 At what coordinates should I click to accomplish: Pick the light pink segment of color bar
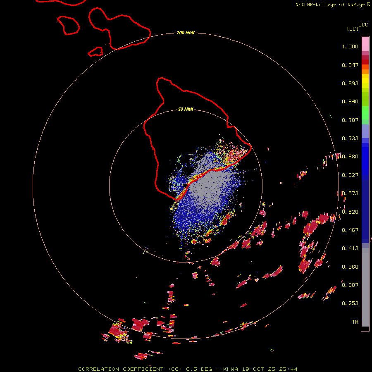pyautogui.click(x=365, y=44)
